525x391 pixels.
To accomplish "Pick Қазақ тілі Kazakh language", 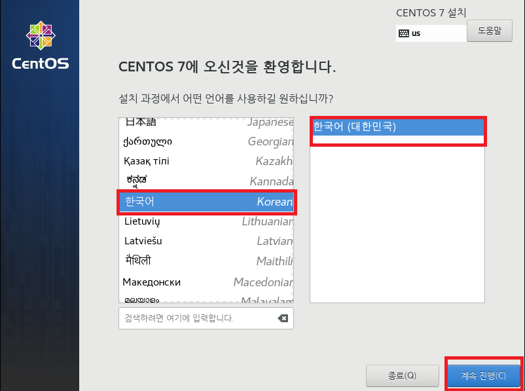I will click(x=206, y=161).
